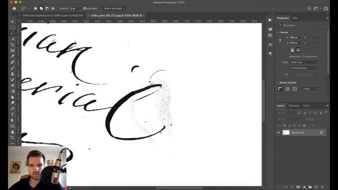The image size is (338, 190).
Task: Select the Pen tool
Action: click(12, 109)
